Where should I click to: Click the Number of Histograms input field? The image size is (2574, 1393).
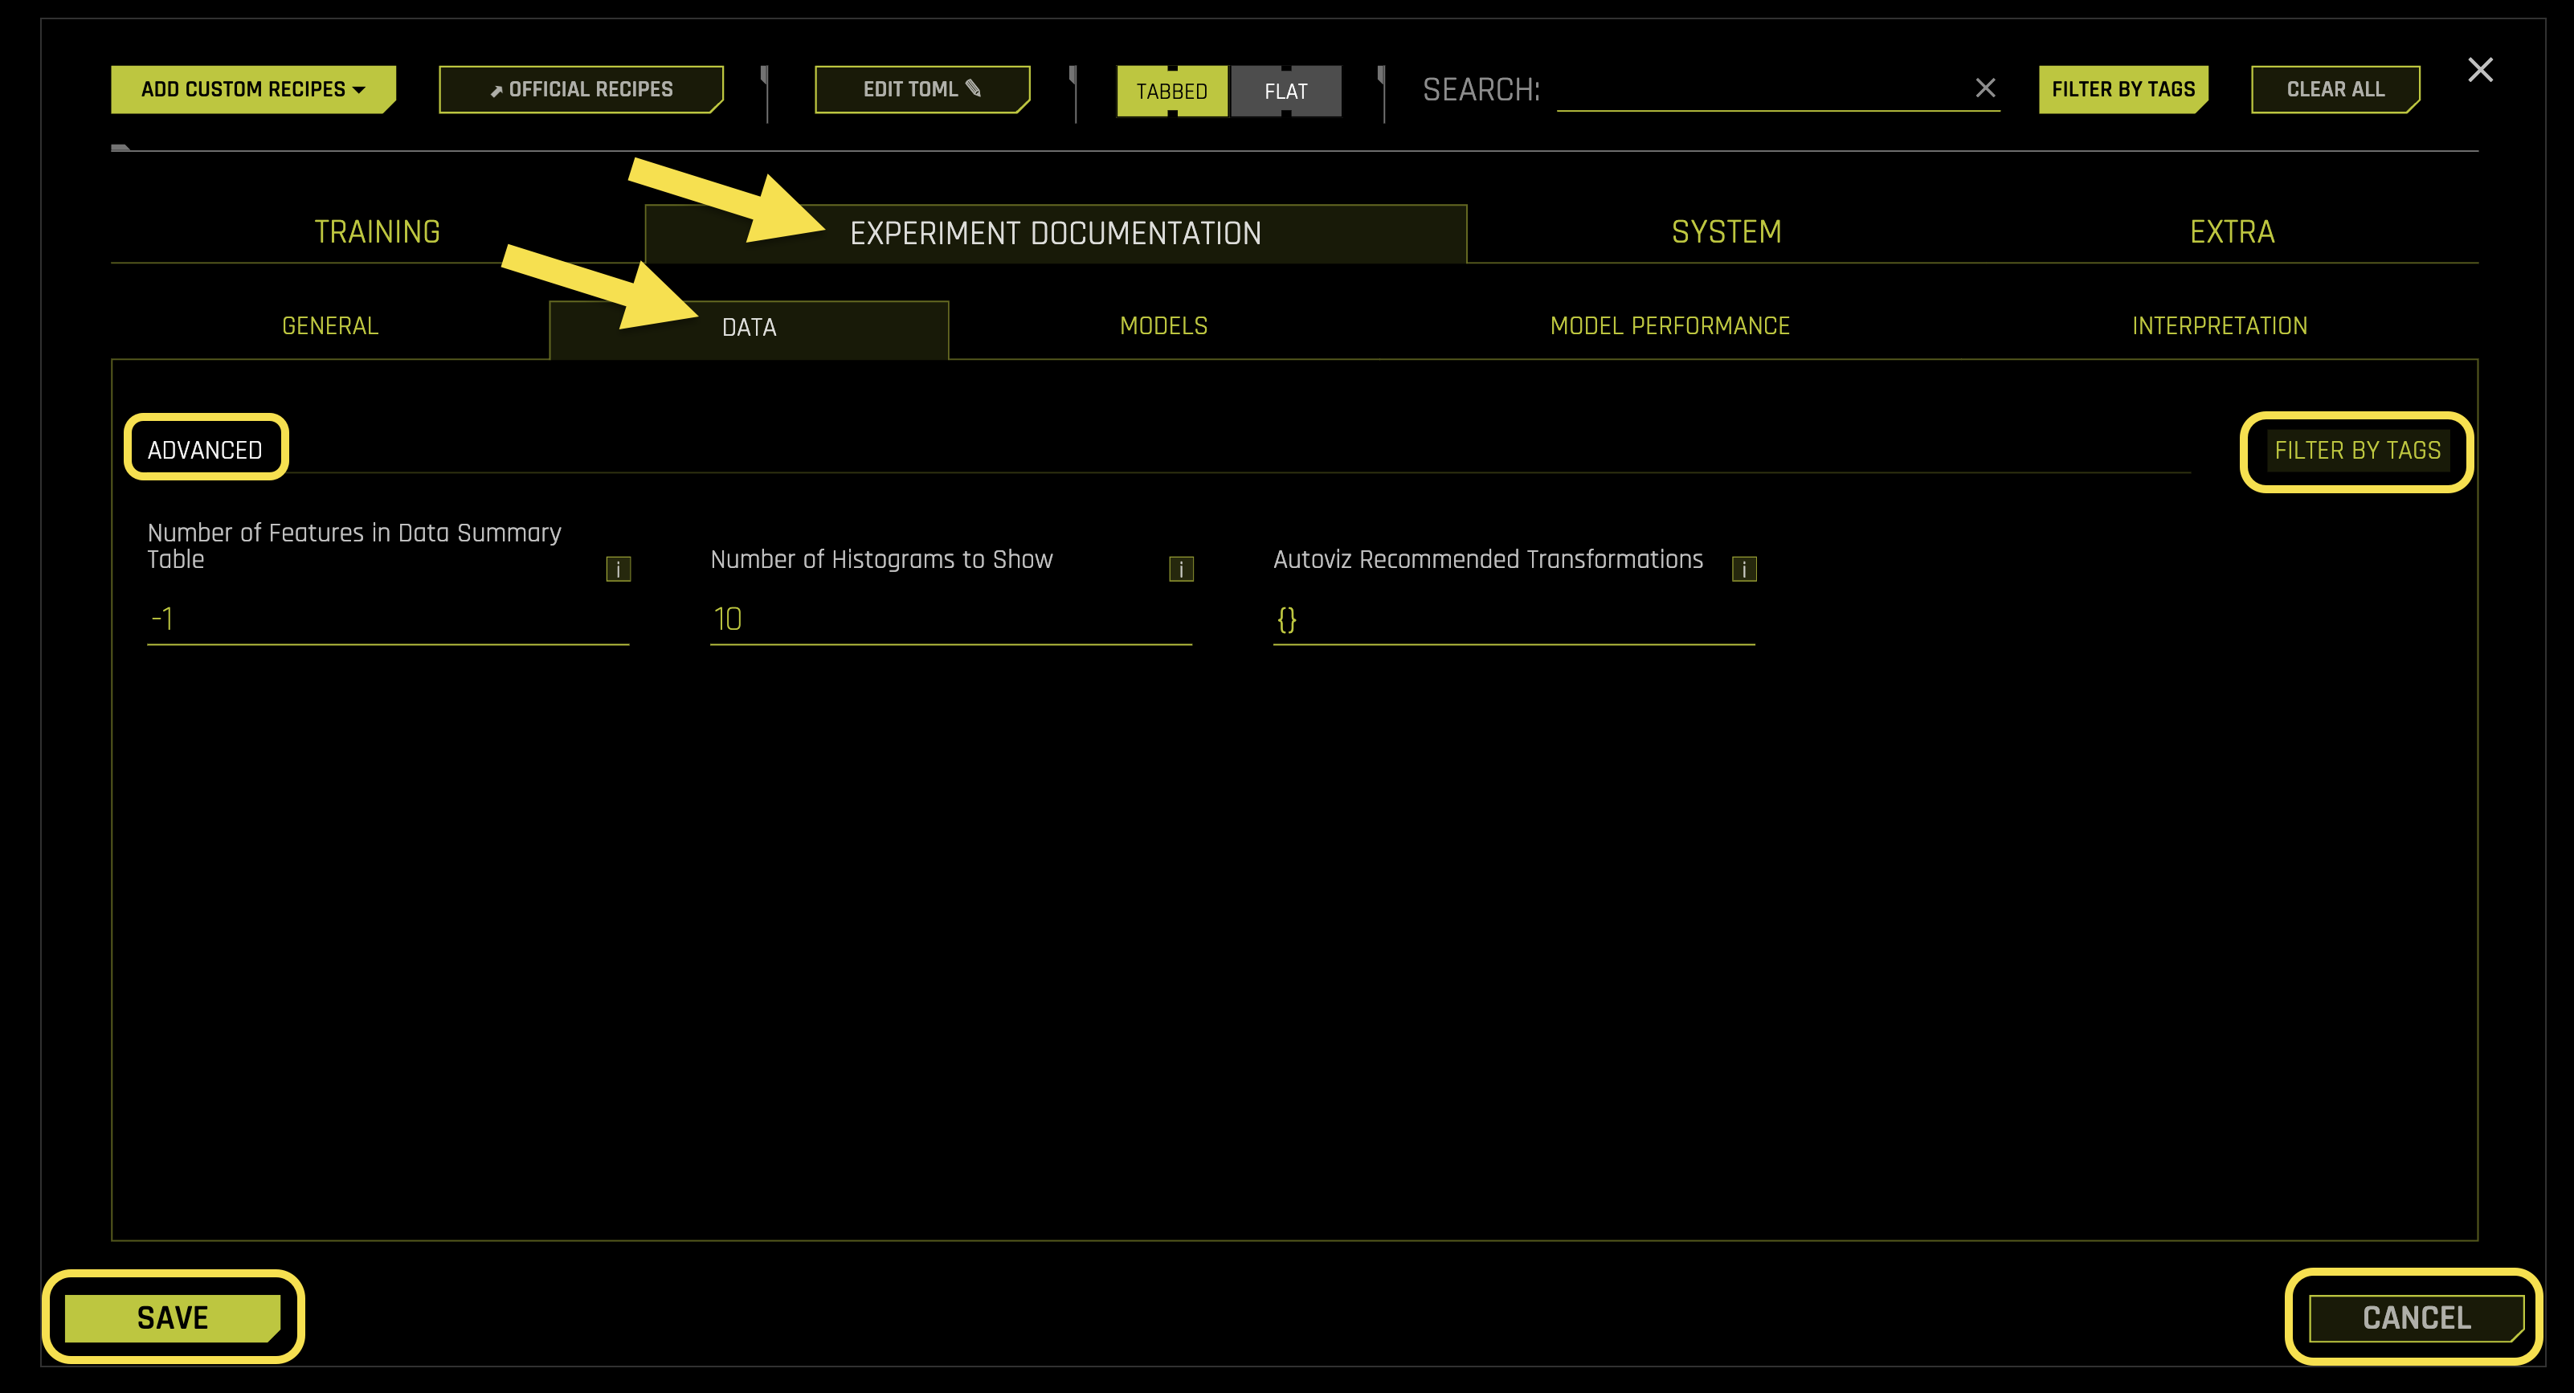click(x=950, y=619)
